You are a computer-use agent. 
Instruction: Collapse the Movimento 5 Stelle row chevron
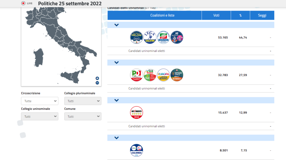pos(116,100)
